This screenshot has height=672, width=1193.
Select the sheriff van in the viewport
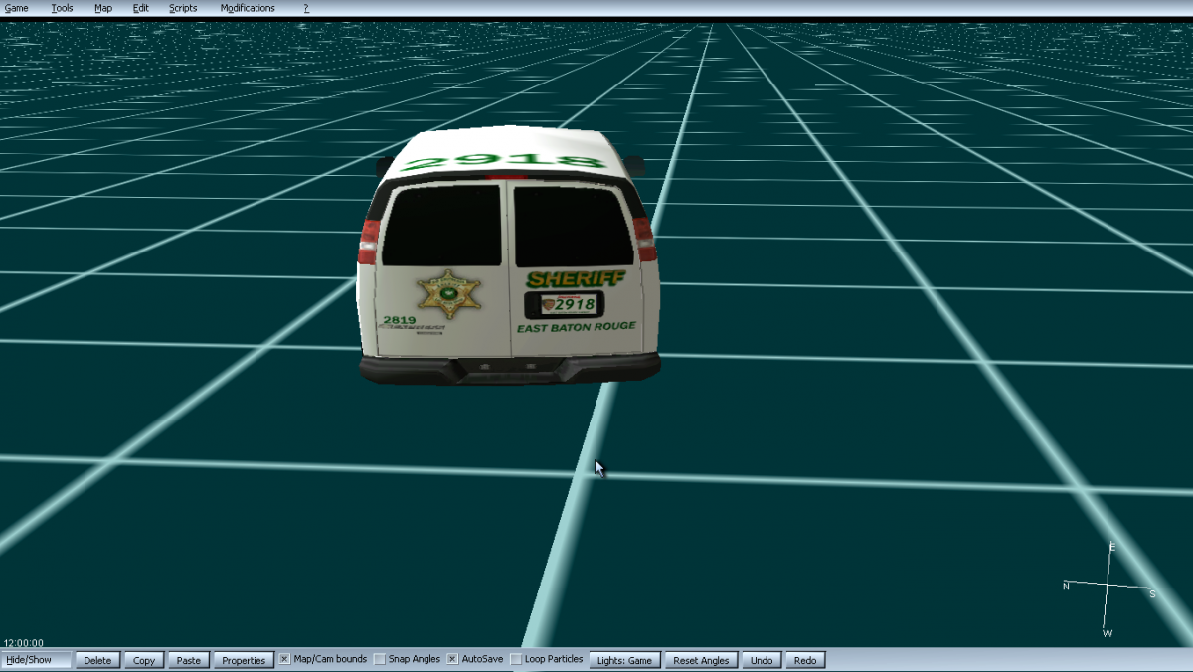508,256
